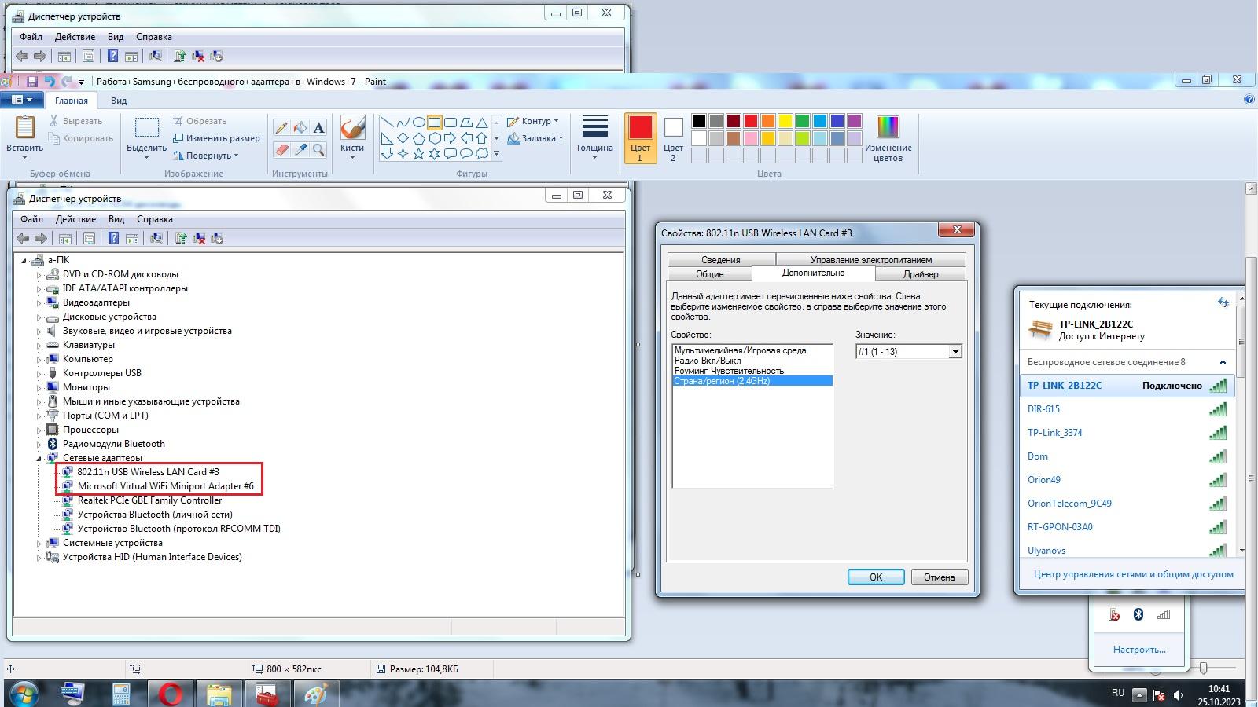
Task: Open the Управление электропитанием tab
Action: pyautogui.click(x=871, y=260)
